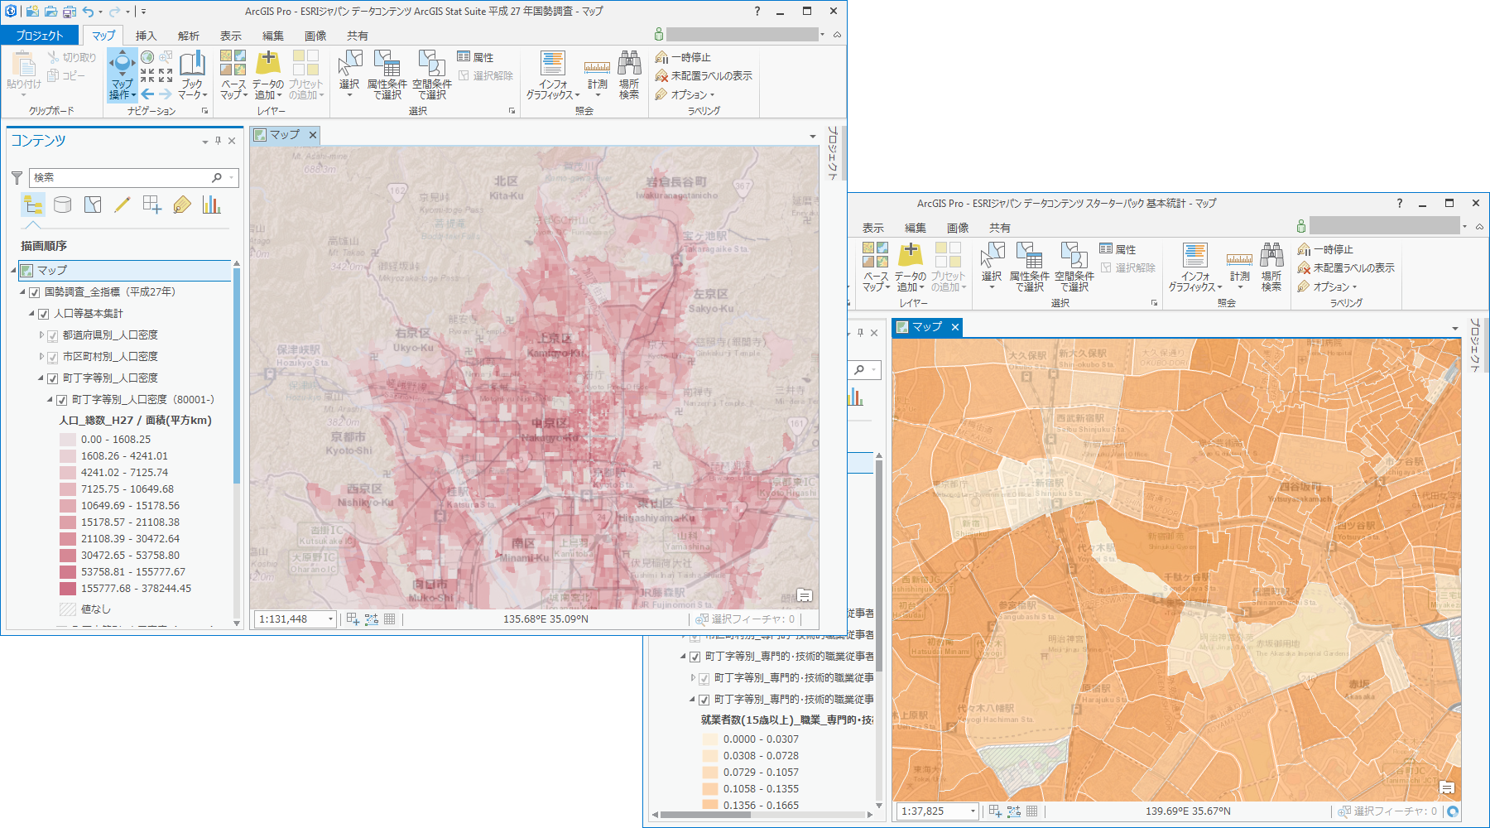The image size is (1490, 828).
Task: Click List By Charts bar-chart icon in Contents
Action: click(212, 205)
